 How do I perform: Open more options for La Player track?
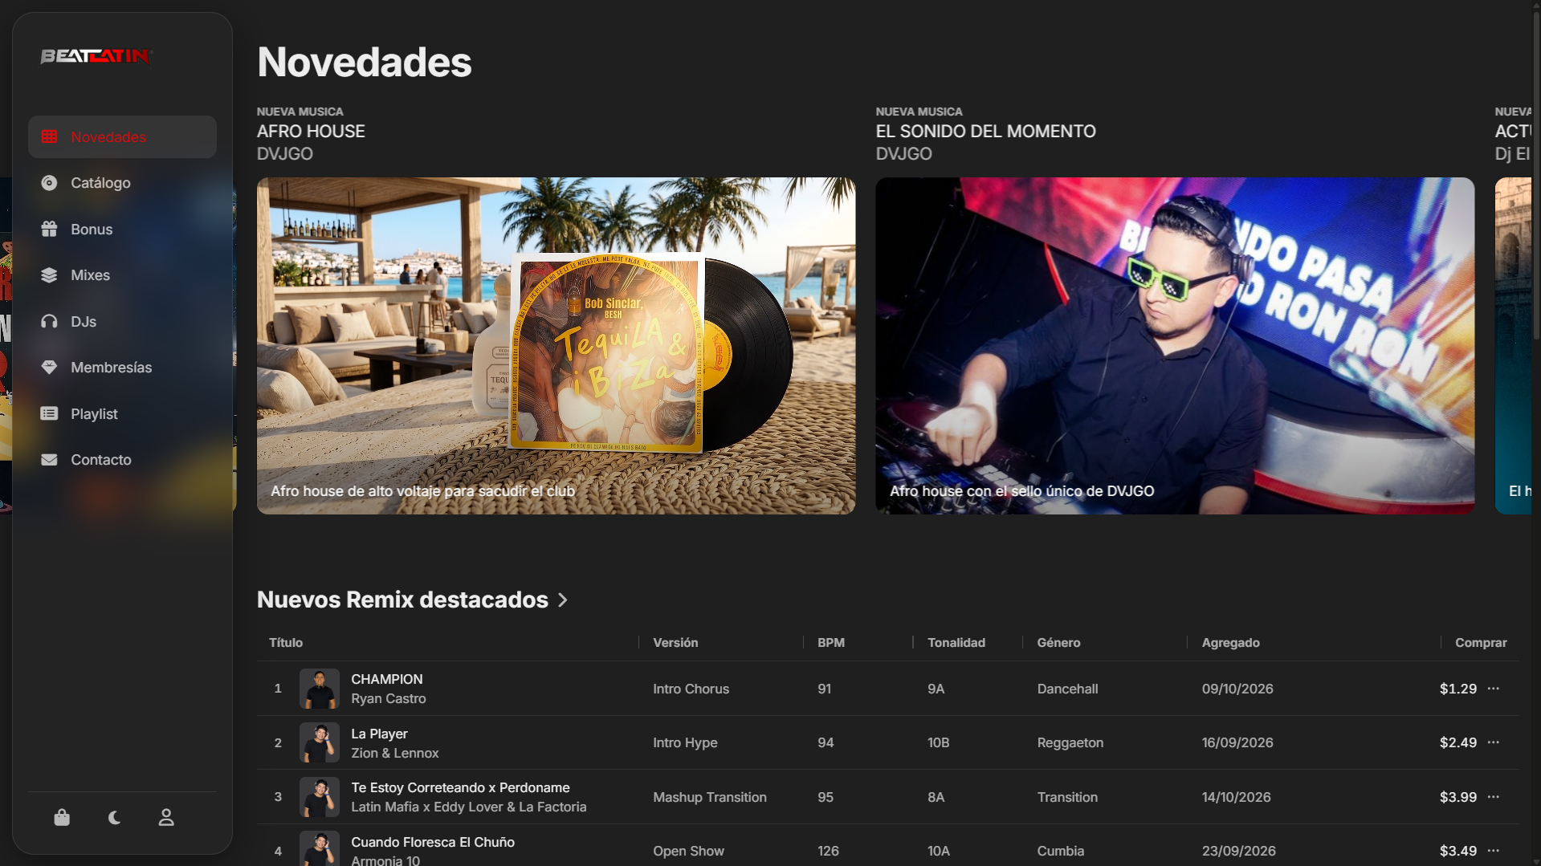pos(1494,742)
